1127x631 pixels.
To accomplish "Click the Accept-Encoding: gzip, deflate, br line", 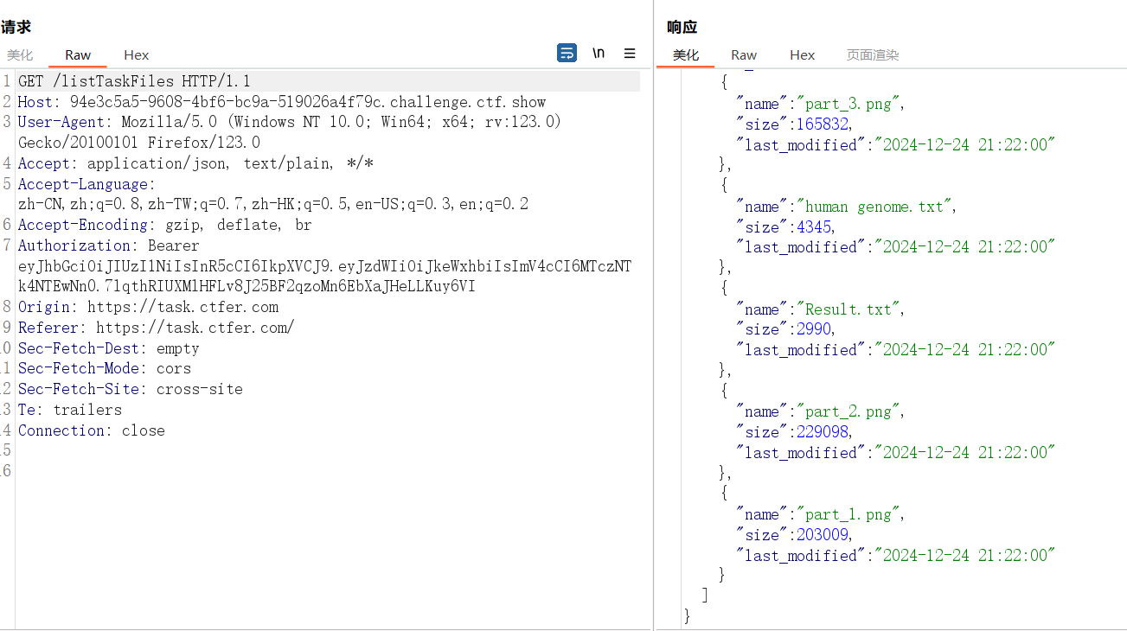I will [164, 225].
